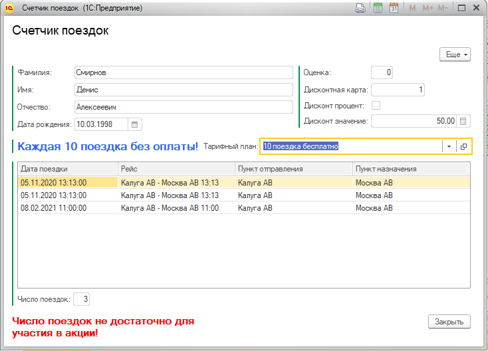Image resolution: width=488 pixels, height=351 pixels.
Task: Click the print icon in title bar
Action: (360, 8)
